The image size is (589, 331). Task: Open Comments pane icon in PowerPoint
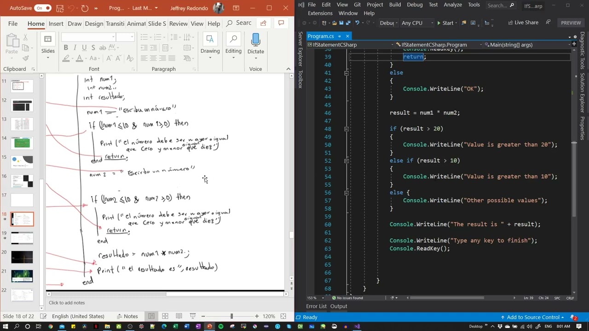tap(281, 23)
